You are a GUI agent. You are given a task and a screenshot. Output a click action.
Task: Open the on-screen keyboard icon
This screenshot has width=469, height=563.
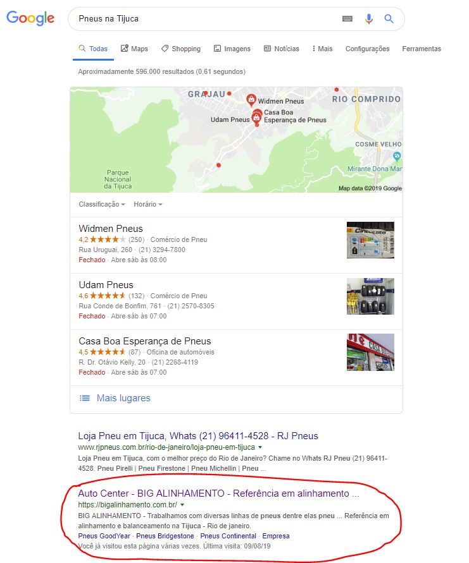click(x=347, y=19)
